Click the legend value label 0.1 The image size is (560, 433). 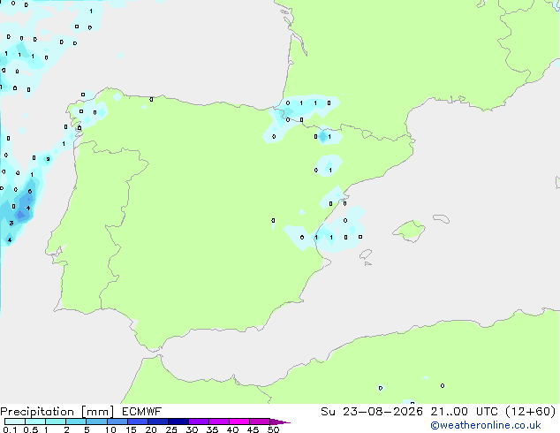tap(10, 429)
